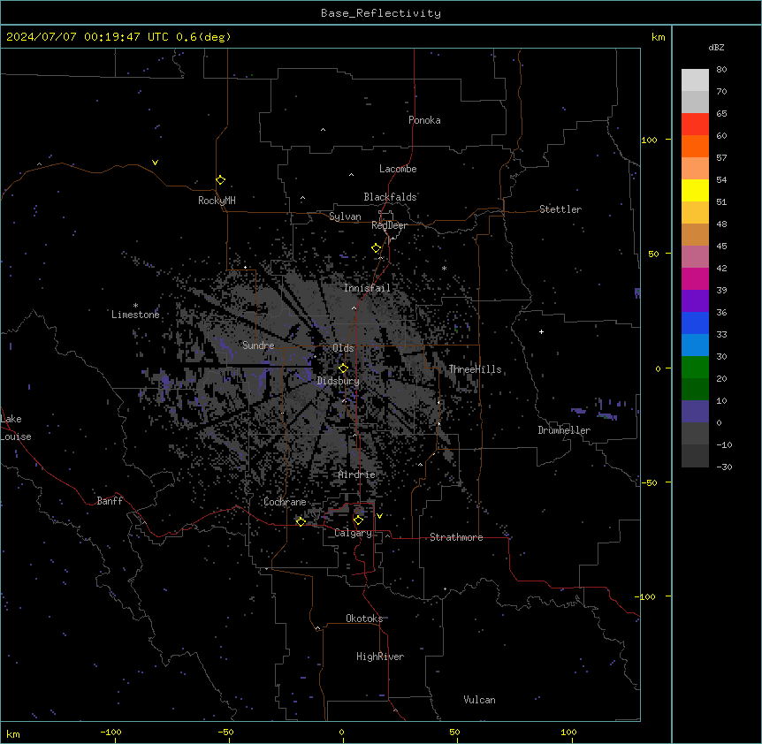This screenshot has height=744, width=762.
Task: Click the Sylvan label on the map
Action: pos(345,216)
